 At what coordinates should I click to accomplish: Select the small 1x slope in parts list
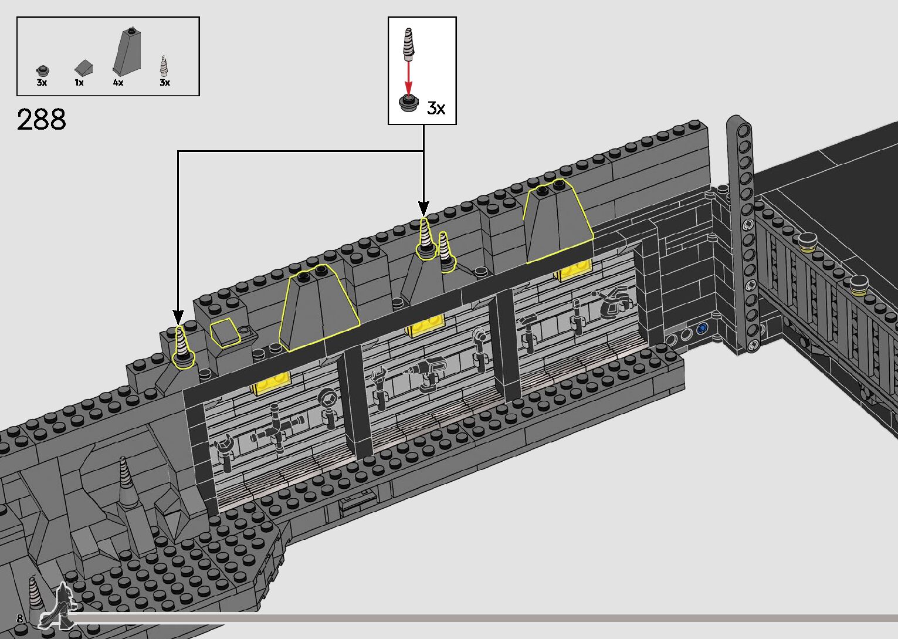(83, 67)
